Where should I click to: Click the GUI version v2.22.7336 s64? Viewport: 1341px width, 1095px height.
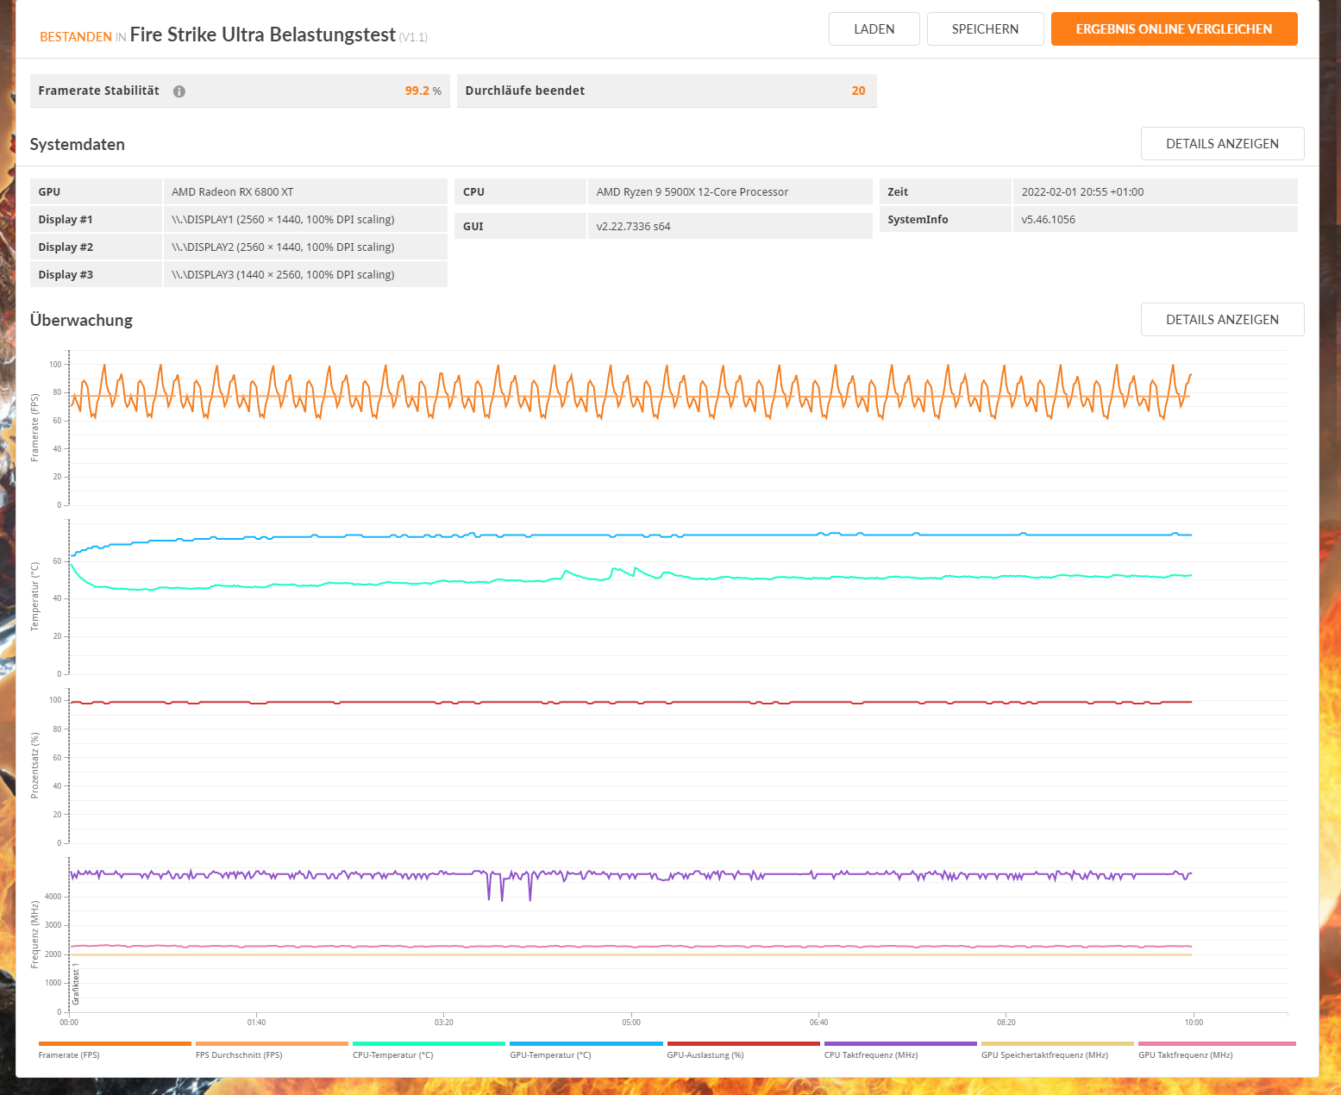[730, 226]
